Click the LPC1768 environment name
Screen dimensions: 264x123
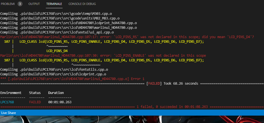pyautogui.click(x=7, y=102)
